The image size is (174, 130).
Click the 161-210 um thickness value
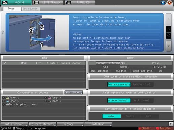click(x=159, y=67)
